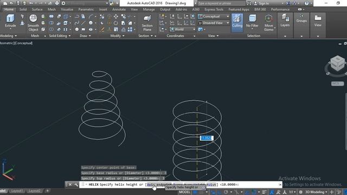Open the Section Plane tool

click(147, 23)
